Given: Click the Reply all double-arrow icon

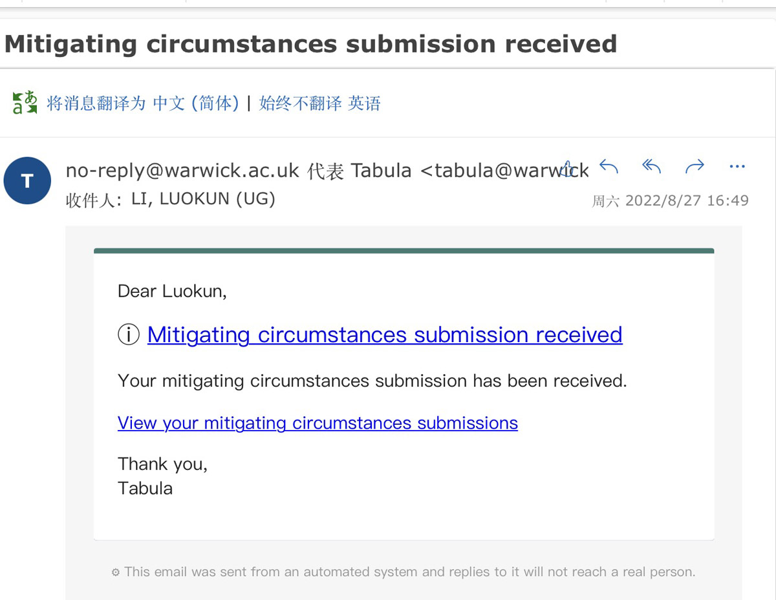Looking at the screenshot, I should [651, 167].
